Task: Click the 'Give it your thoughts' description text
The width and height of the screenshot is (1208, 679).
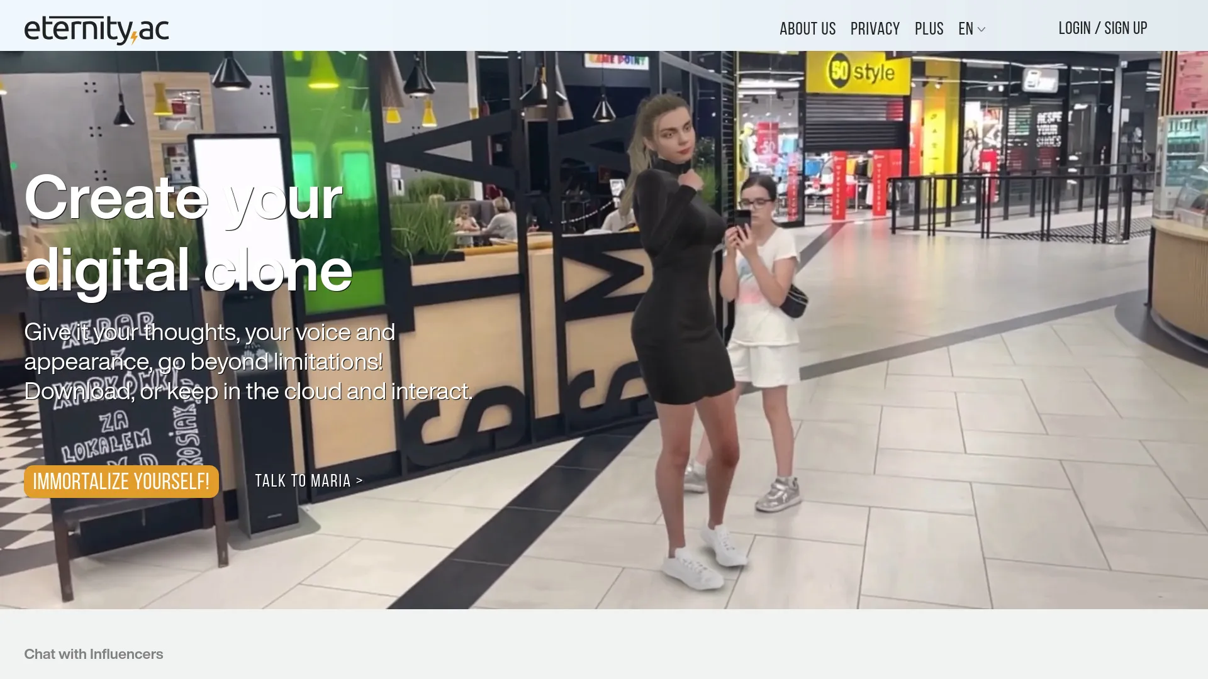Action: (247, 362)
